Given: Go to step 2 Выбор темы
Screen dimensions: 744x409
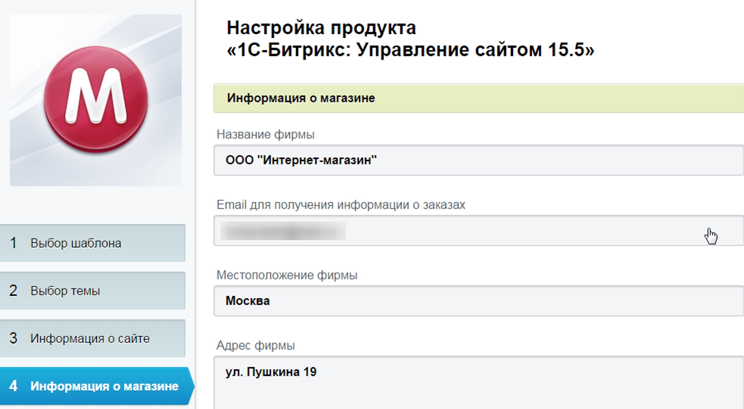Looking at the screenshot, I should click(x=92, y=291).
